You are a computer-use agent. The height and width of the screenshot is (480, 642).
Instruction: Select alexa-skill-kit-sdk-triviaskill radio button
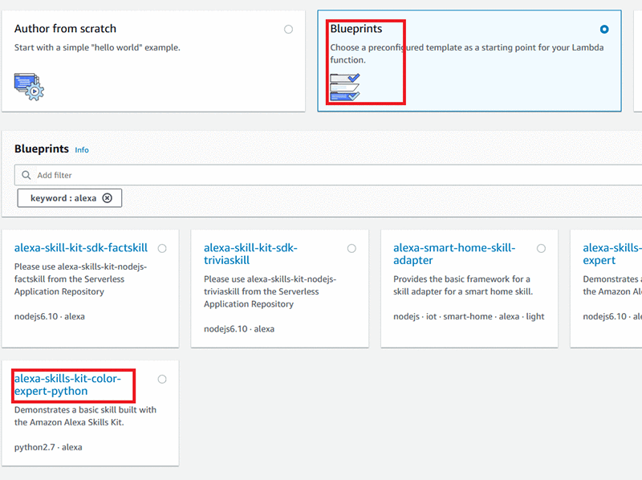(351, 248)
